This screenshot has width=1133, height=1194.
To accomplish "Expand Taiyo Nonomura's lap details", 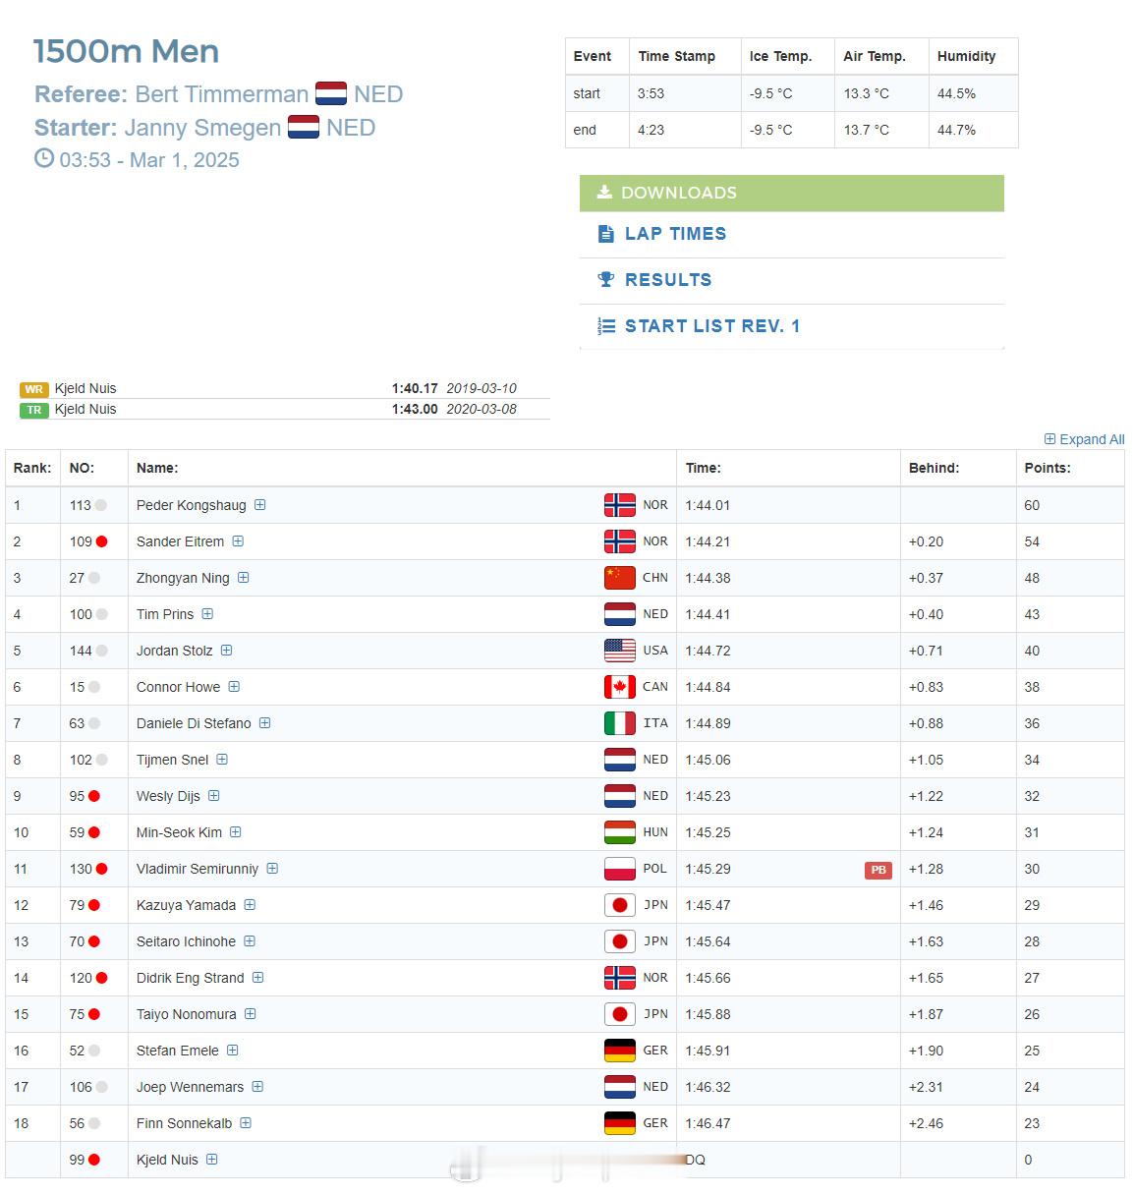I will (251, 1014).
